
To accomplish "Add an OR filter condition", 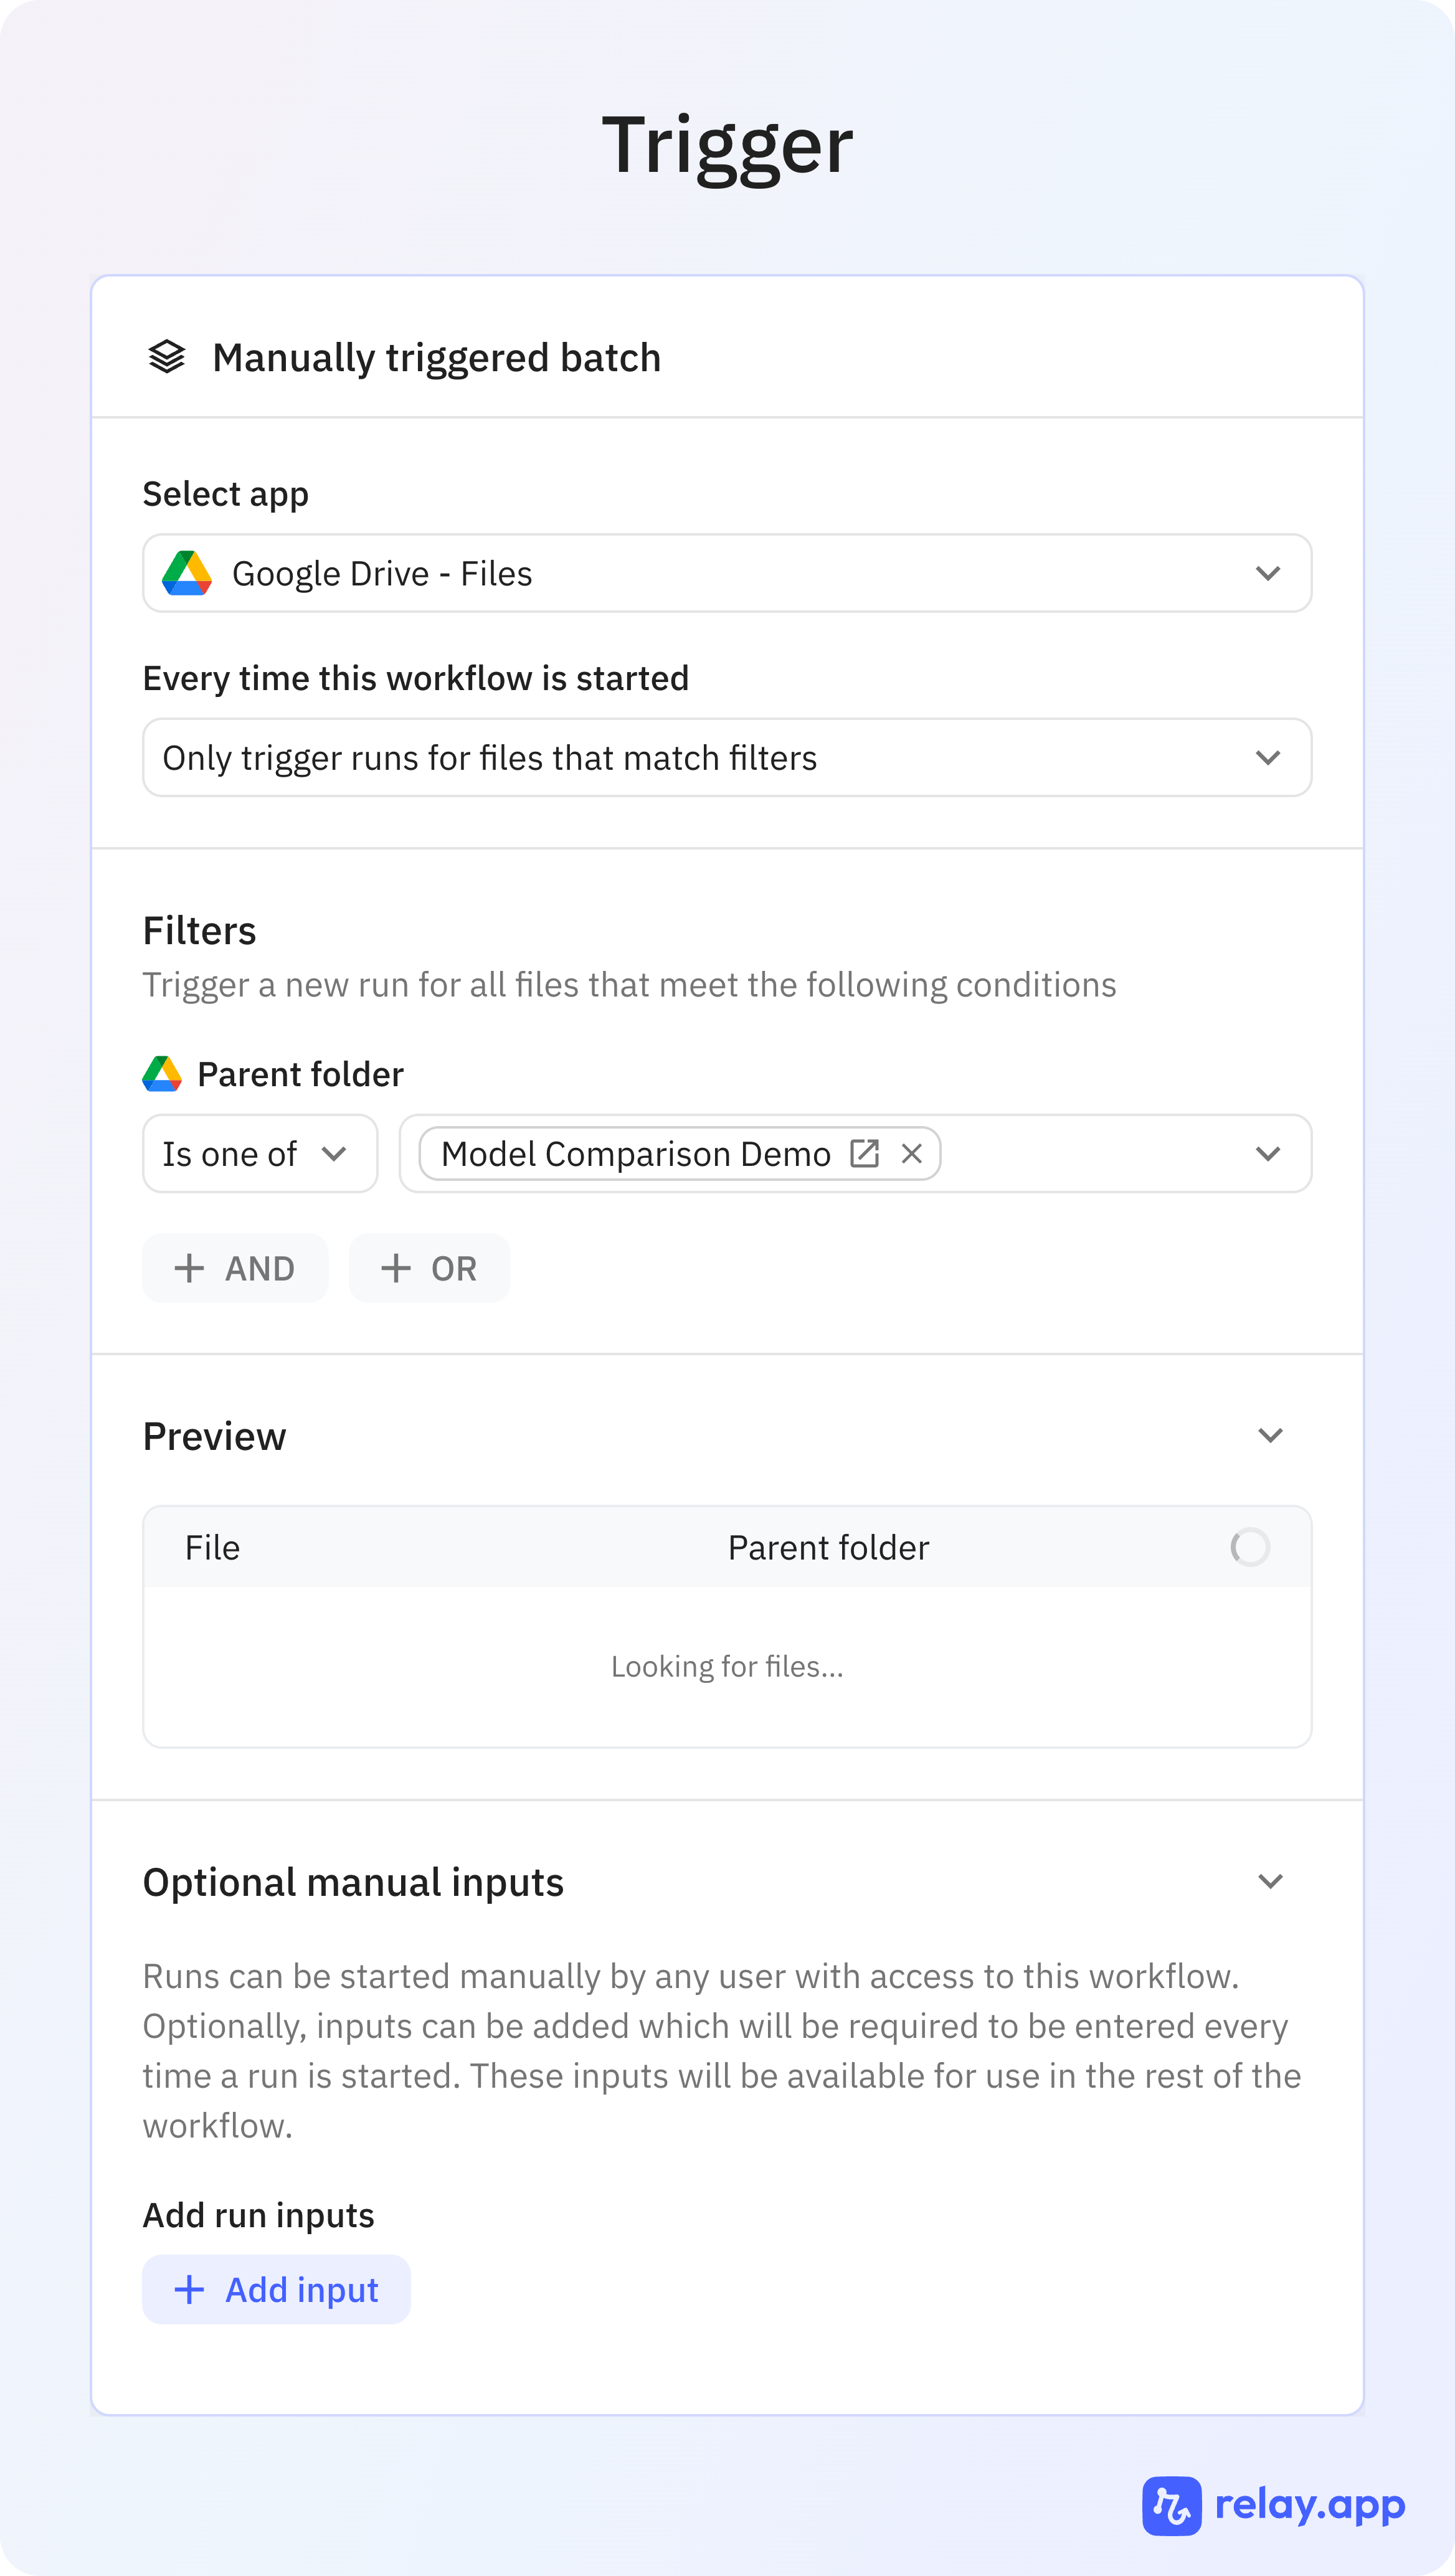I will pyautogui.click(x=429, y=1268).
